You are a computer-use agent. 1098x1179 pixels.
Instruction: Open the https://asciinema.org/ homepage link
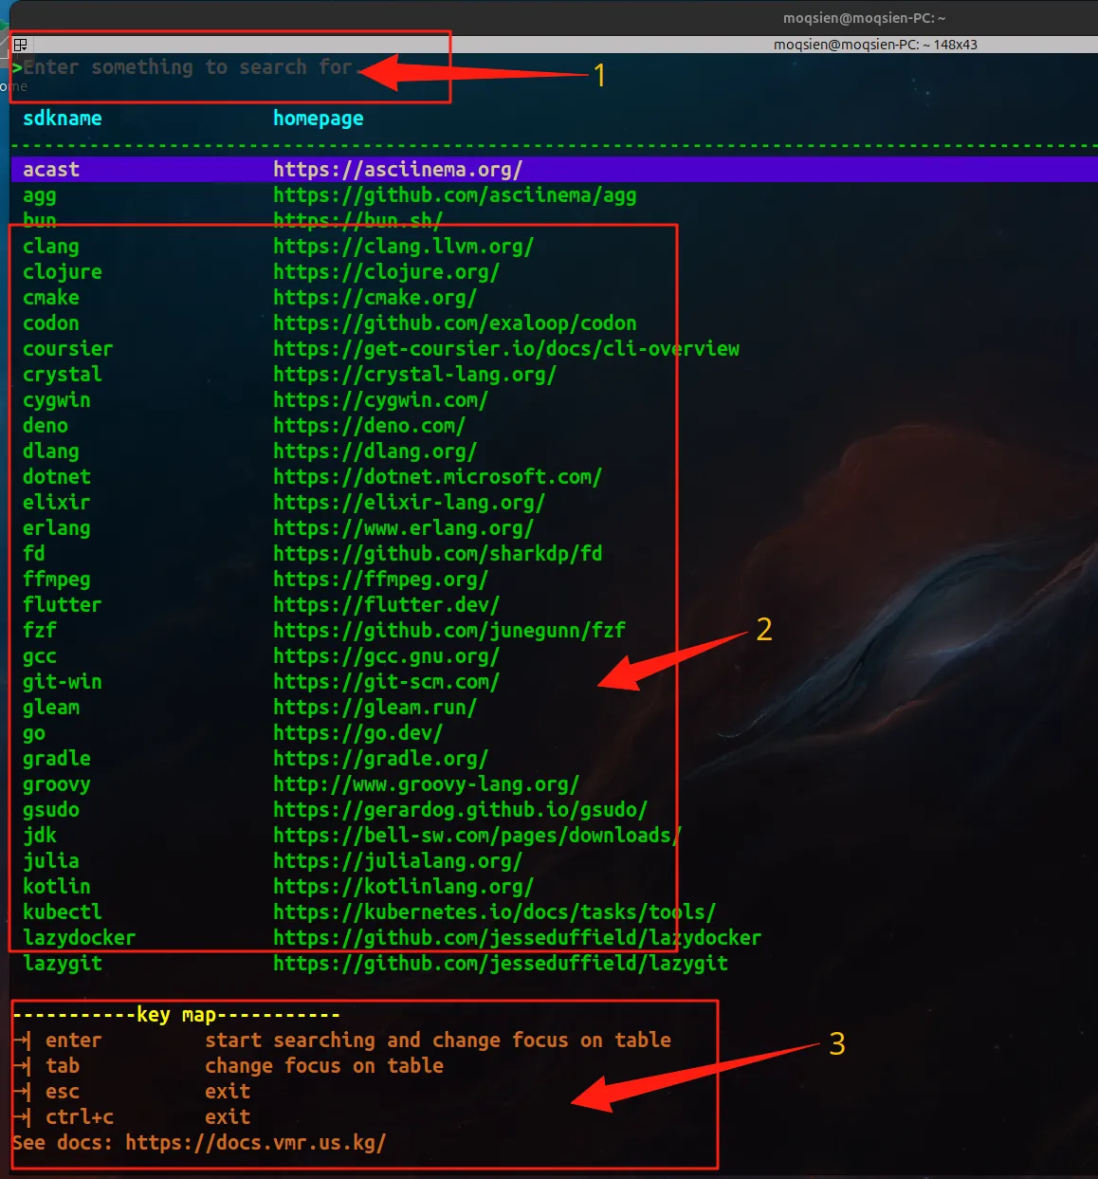(398, 170)
